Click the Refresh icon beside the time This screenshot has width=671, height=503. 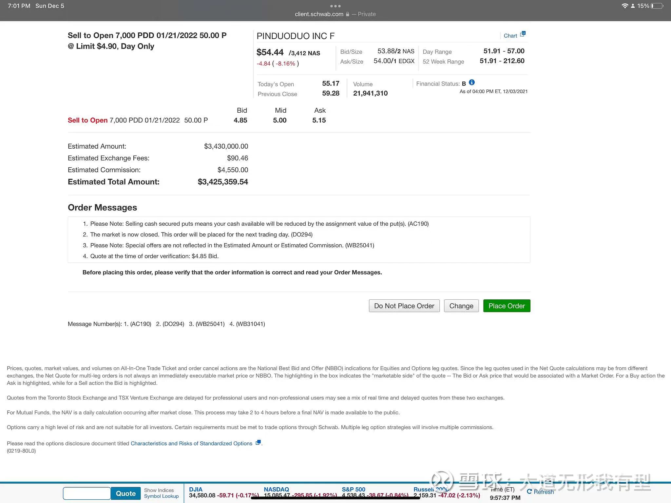coord(529,491)
